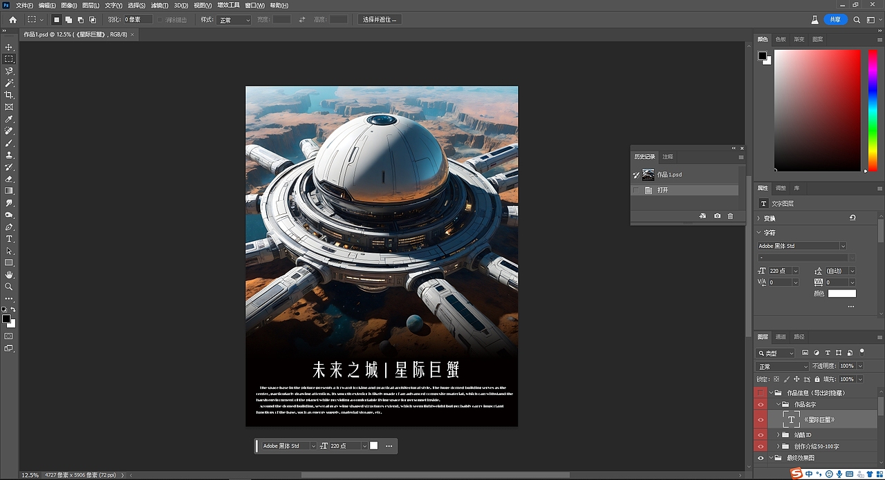Switch to the 通道 tab
885x480 pixels.
[x=780, y=337]
